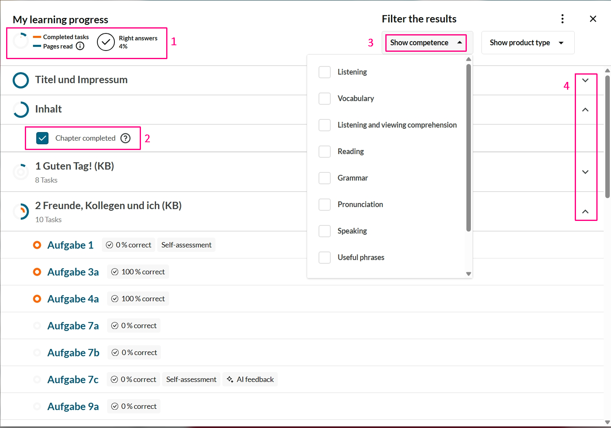Collapse the Show competence dropdown
The image size is (611, 428).
coord(426,43)
